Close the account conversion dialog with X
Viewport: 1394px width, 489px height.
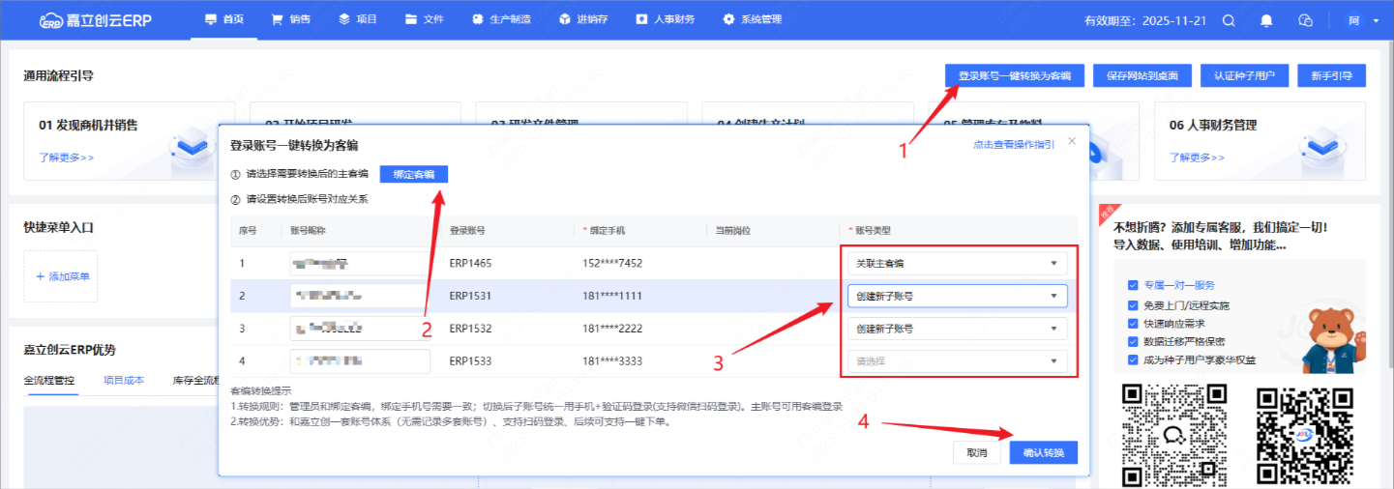point(1071,141)
